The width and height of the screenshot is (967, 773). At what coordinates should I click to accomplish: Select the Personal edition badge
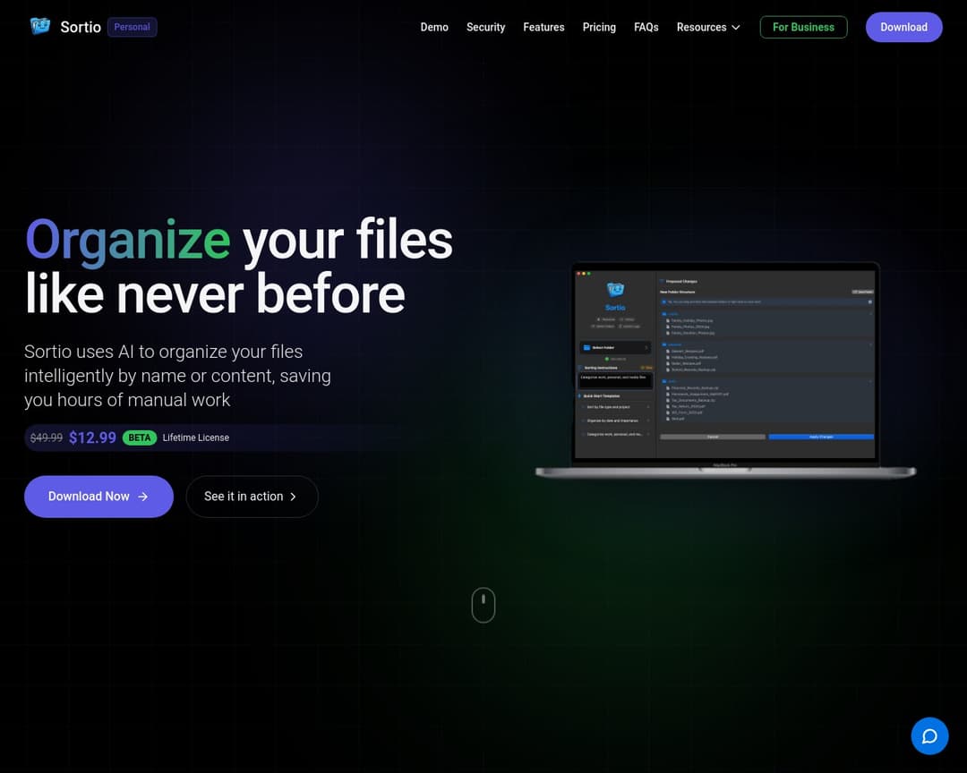(x=132, y=27)
